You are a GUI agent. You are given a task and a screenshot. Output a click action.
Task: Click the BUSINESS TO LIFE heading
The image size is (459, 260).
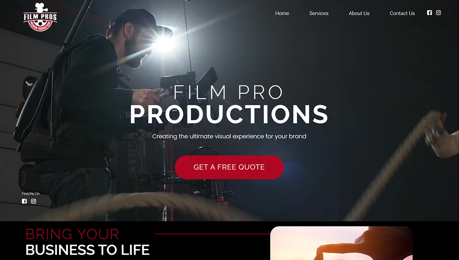(88, 250)
